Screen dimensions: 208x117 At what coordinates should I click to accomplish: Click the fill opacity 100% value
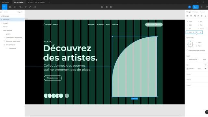pos(199,69)
